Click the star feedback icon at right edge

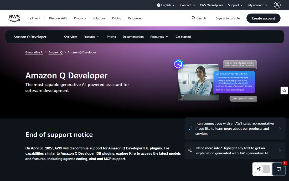pos(284,91)
